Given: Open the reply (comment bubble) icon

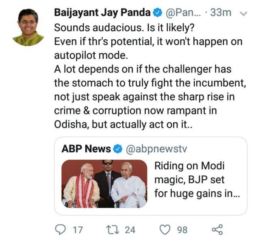Looking at the screenshot, I should point(60,230).
